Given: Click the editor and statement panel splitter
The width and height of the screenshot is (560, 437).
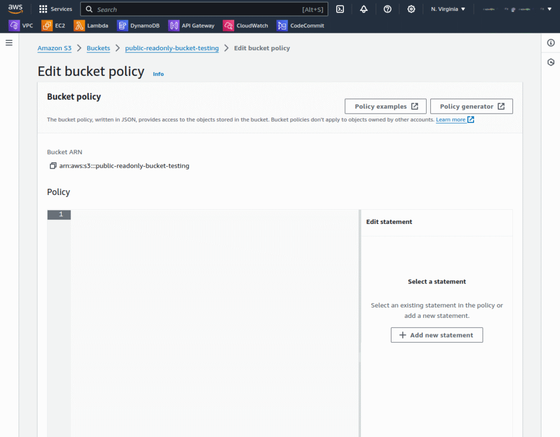Looking at the screenshot, I should click(x=360, y=323).
